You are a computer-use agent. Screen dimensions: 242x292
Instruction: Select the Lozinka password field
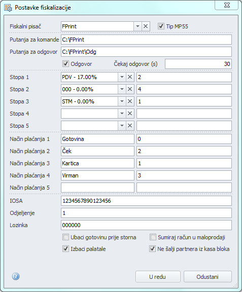[146, 225]
